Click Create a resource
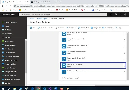Screen dimensions: 129x90 click(9, 22)
